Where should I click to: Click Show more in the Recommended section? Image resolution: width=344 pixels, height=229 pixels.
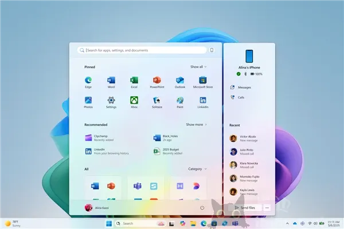point(196,124)
